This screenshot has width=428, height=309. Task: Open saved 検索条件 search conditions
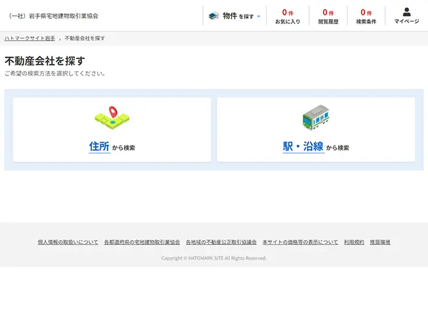[x=366, y=16]
